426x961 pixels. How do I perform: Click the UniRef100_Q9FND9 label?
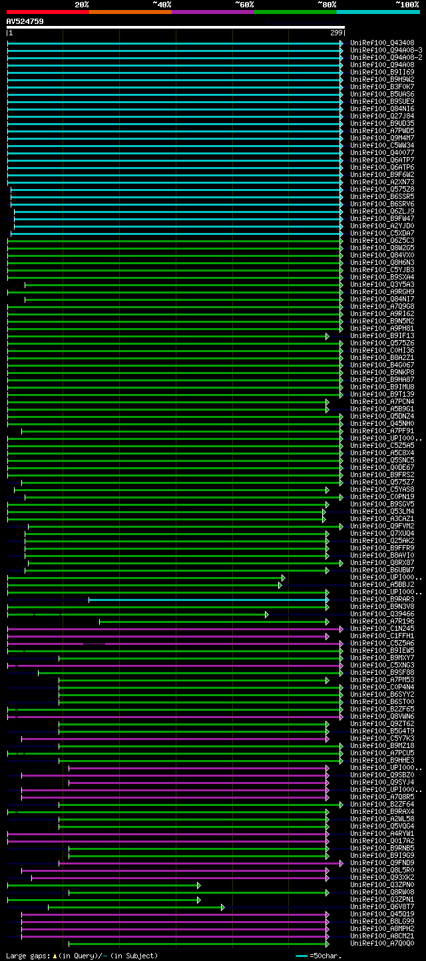(382, 863)
